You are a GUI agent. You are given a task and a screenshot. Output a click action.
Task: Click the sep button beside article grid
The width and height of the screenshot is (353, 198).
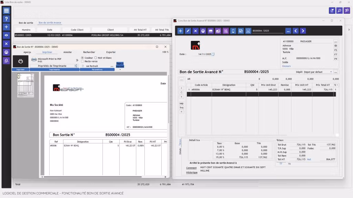pos(181,103)
